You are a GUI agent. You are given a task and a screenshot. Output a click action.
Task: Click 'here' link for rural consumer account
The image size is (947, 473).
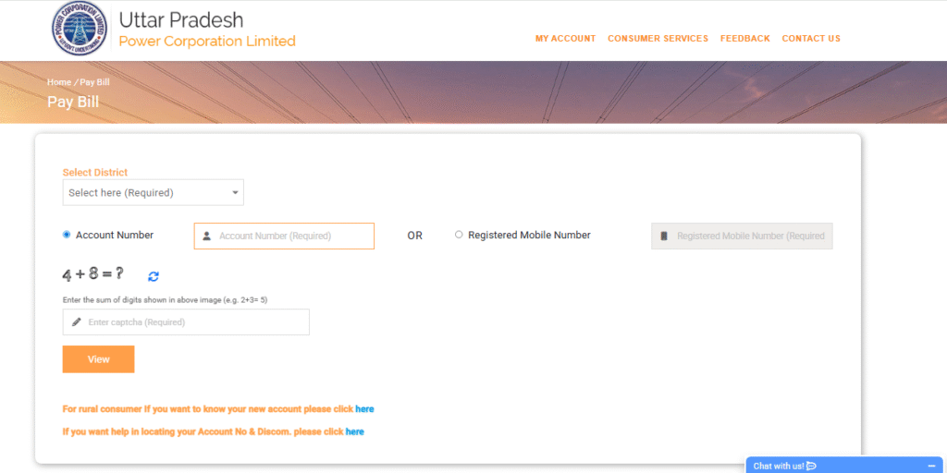364,408
